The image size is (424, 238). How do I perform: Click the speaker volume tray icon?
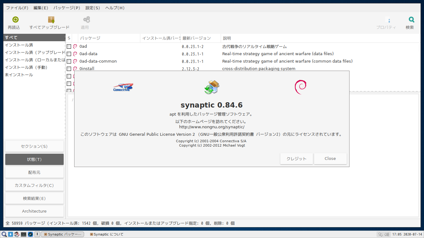click(387, 234)
